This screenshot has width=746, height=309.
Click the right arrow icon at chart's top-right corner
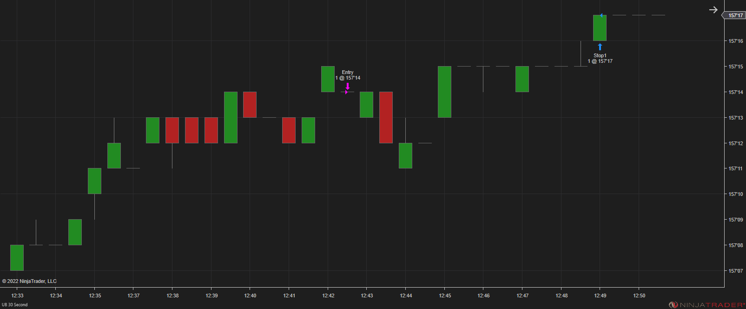pyautogui.click(x=713, y=10)
